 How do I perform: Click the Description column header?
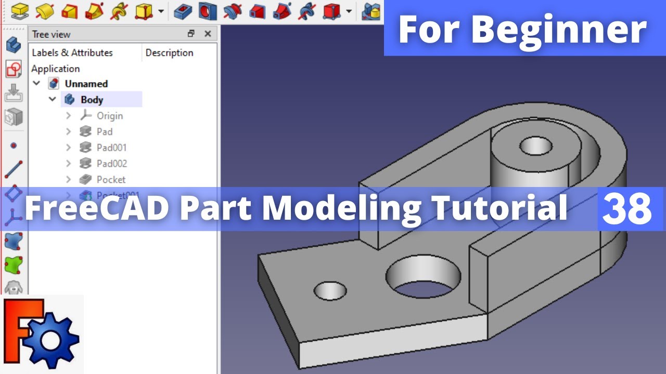[x=169, y=52]
